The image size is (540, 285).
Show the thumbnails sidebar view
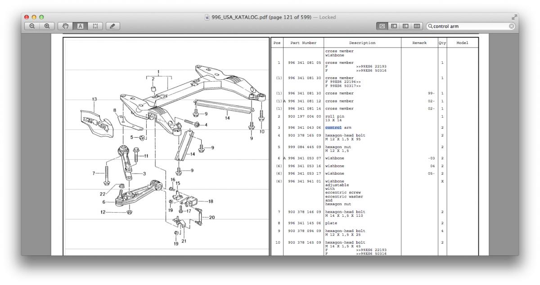click(395, 26)
